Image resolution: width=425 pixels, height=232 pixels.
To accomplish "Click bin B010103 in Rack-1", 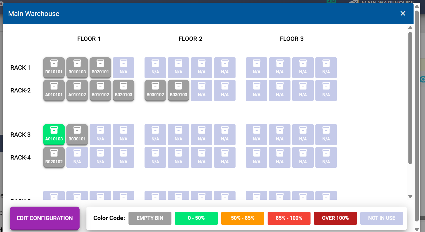I will [77, 68].
